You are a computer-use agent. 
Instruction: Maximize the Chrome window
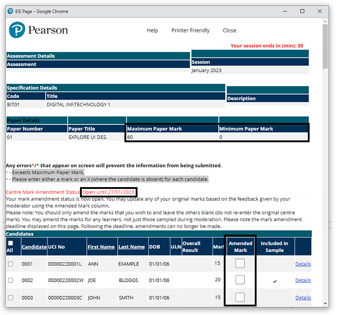pyautogui.click(x=302, y=11)
